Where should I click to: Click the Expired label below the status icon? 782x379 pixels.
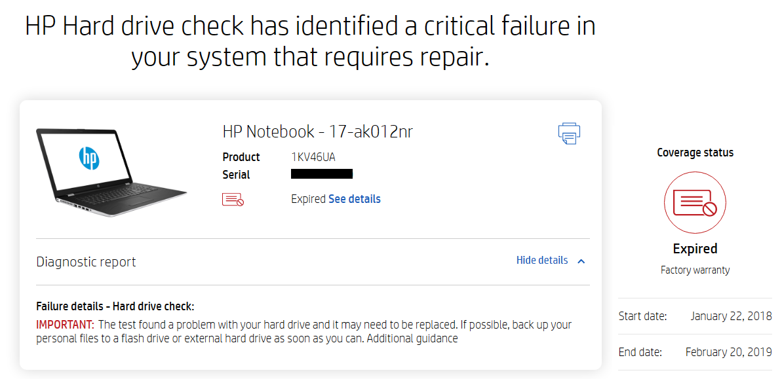pyautogui.click(x=695, y=249)
